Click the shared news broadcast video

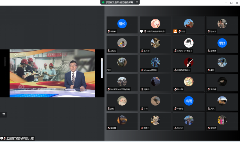[x=52, y=74]
